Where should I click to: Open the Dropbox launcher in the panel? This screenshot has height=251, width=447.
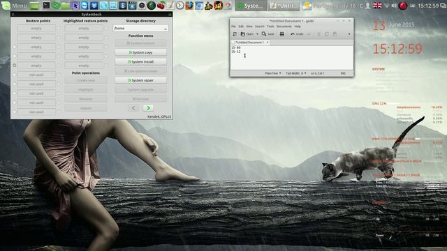[x=94, y=6]
